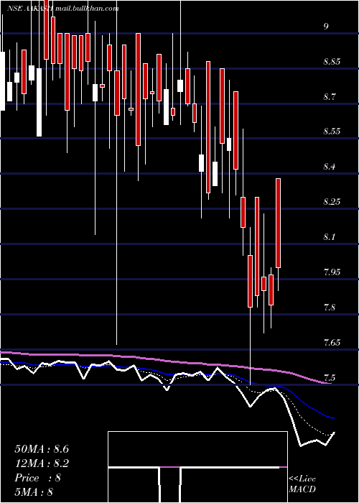Click the 8.4 price axis label
This screenshot has height=503, width=359.
(x=330, y=167)
